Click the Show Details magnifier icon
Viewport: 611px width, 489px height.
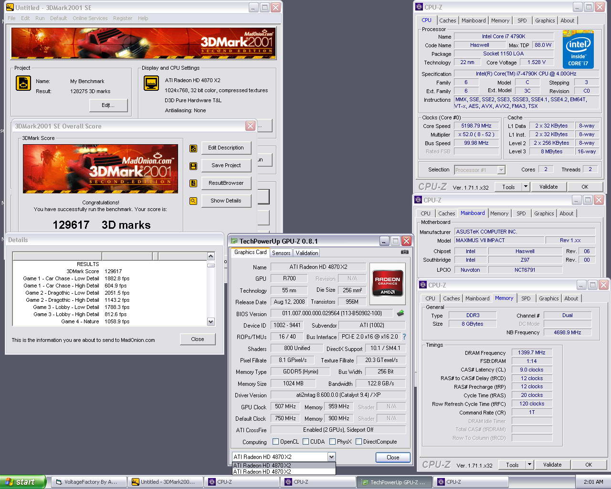tap(193, 201)
